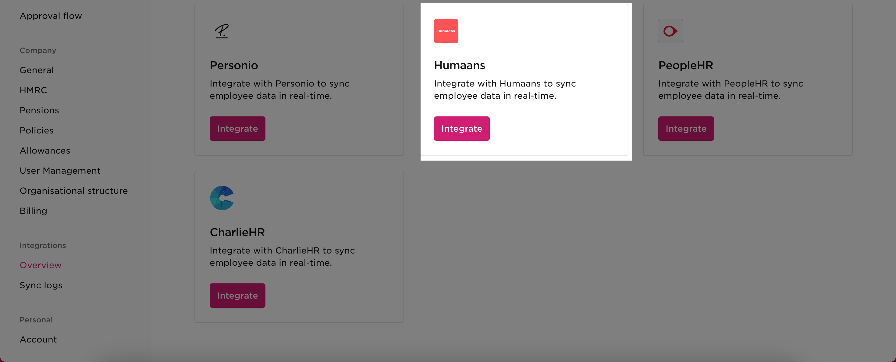Click the Humaans logo icon
The image size is (896, 362).
coord(446,31)
